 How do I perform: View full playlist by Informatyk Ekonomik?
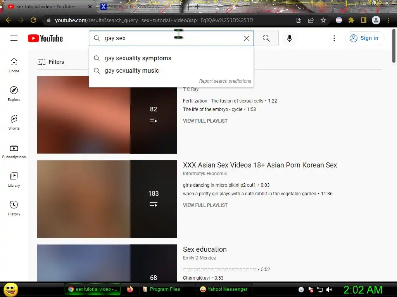[205, 205]
